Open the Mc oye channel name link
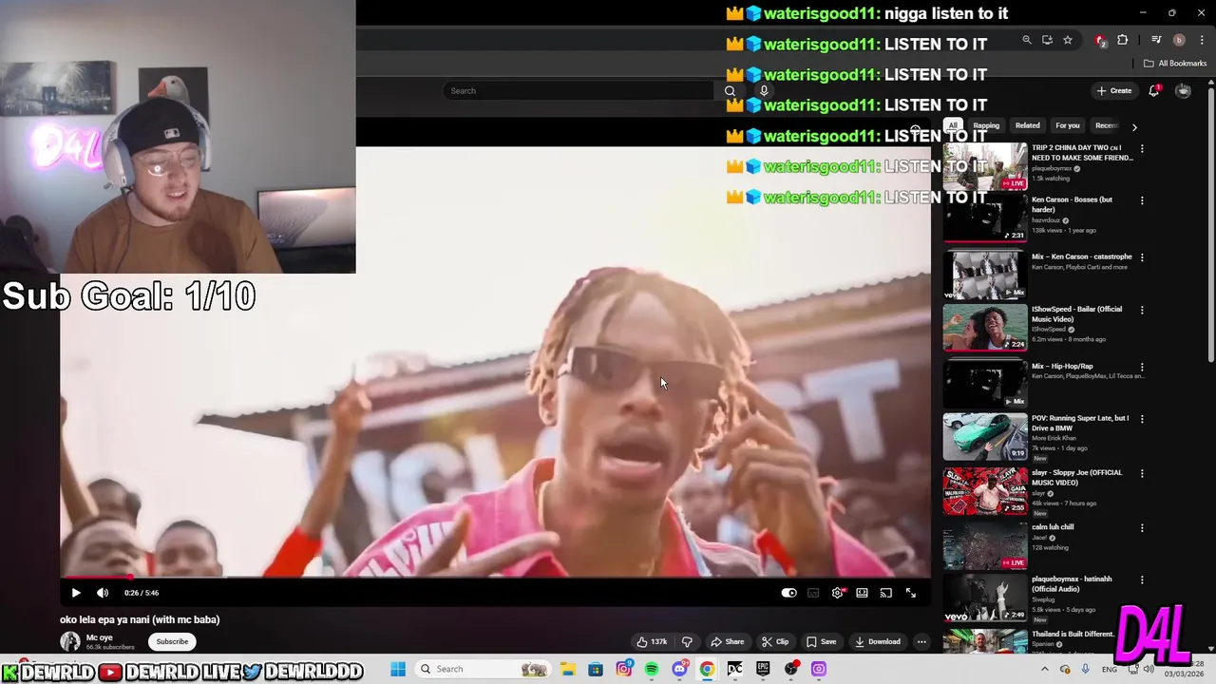The image size is (1216, 684). [x=99, y=637]
